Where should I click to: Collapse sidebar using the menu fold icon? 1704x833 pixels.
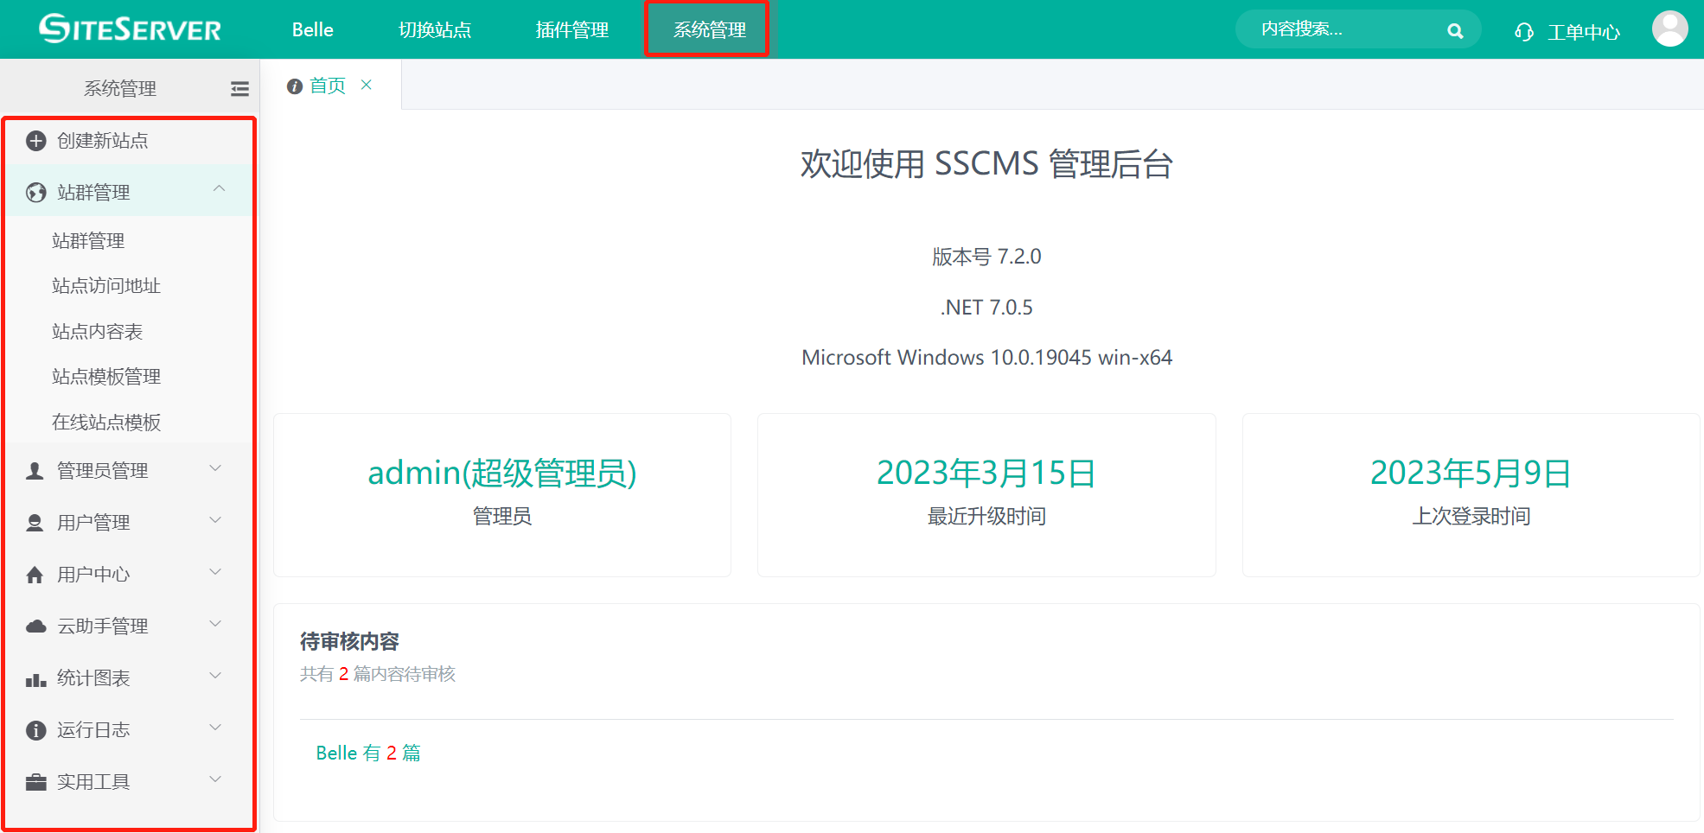(239, 89)
